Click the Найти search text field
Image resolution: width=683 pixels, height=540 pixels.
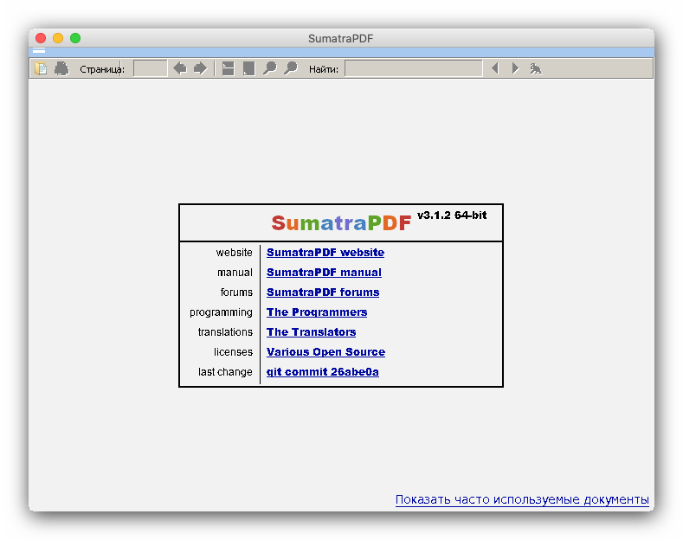[x=413, y=68]
